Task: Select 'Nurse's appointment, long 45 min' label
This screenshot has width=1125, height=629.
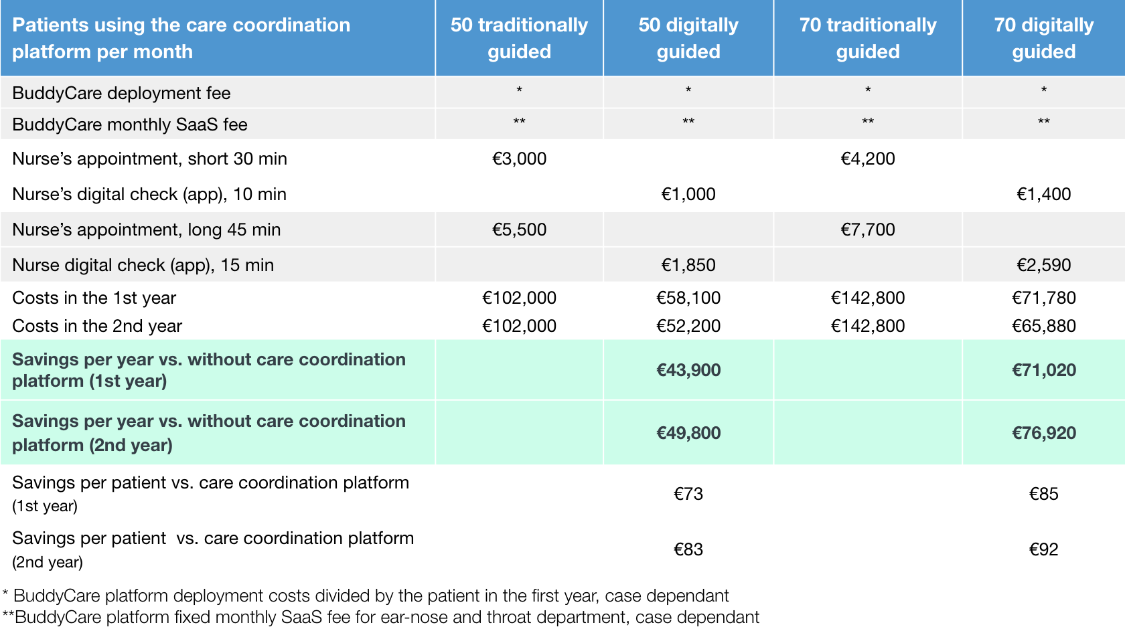Action: pos(147,230)
